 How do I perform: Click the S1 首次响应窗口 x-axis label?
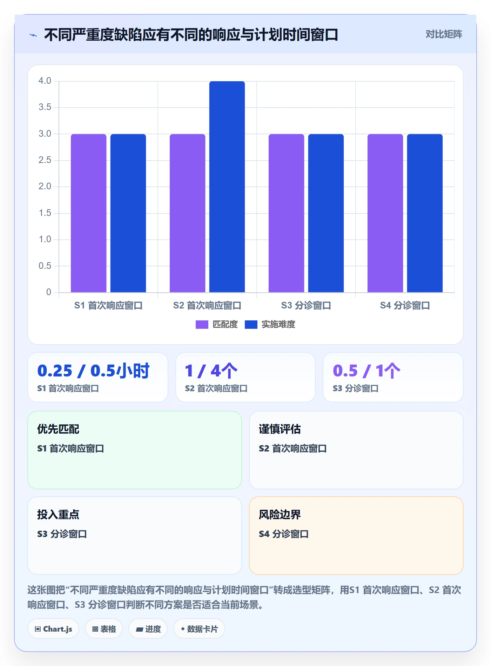tap(108, 305)
